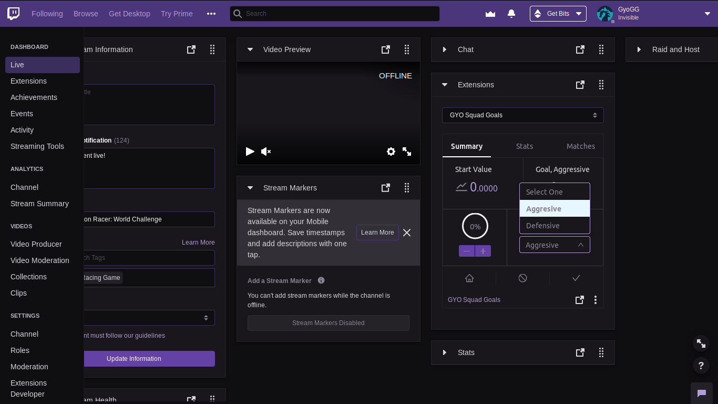Click the Learn More link above tags
718x404 pixels.
coord(198,243)
